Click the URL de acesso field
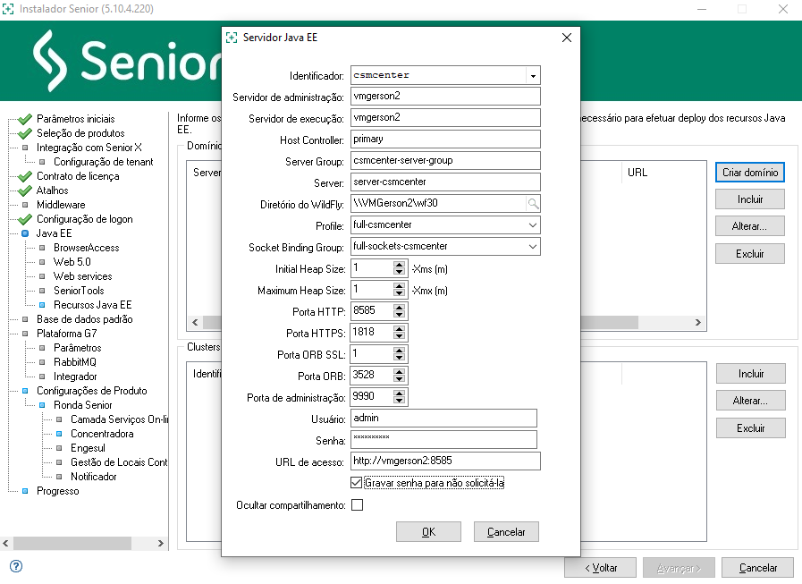This screenshot has height=584, width=802. click(x=445, y=461)
